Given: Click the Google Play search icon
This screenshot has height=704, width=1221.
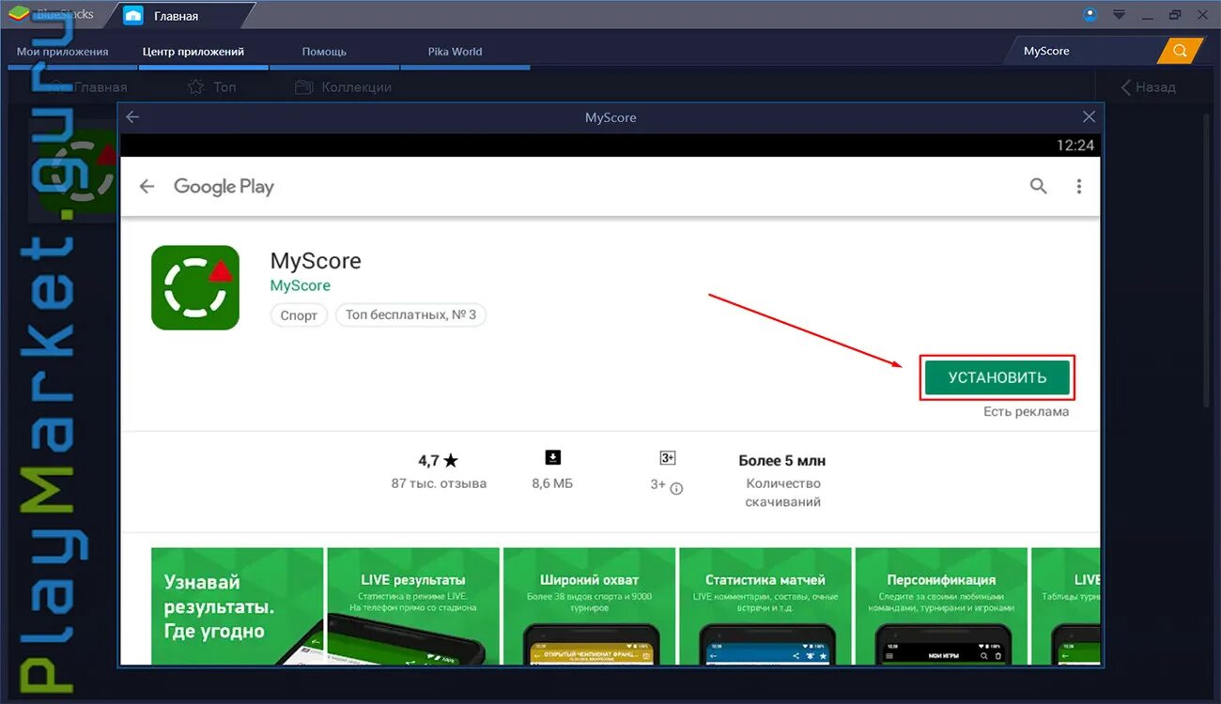Looking at the screenshot, I should click(x=1038, y=186).
